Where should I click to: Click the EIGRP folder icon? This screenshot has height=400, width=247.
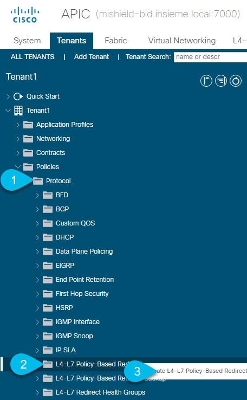[48, 266]
